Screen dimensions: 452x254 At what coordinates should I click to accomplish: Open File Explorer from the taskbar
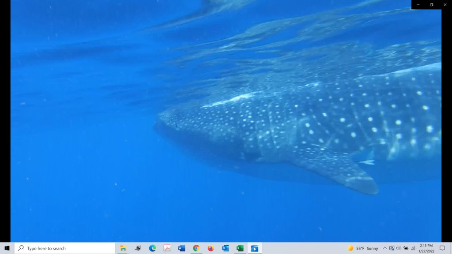click(x=123, y=248)
